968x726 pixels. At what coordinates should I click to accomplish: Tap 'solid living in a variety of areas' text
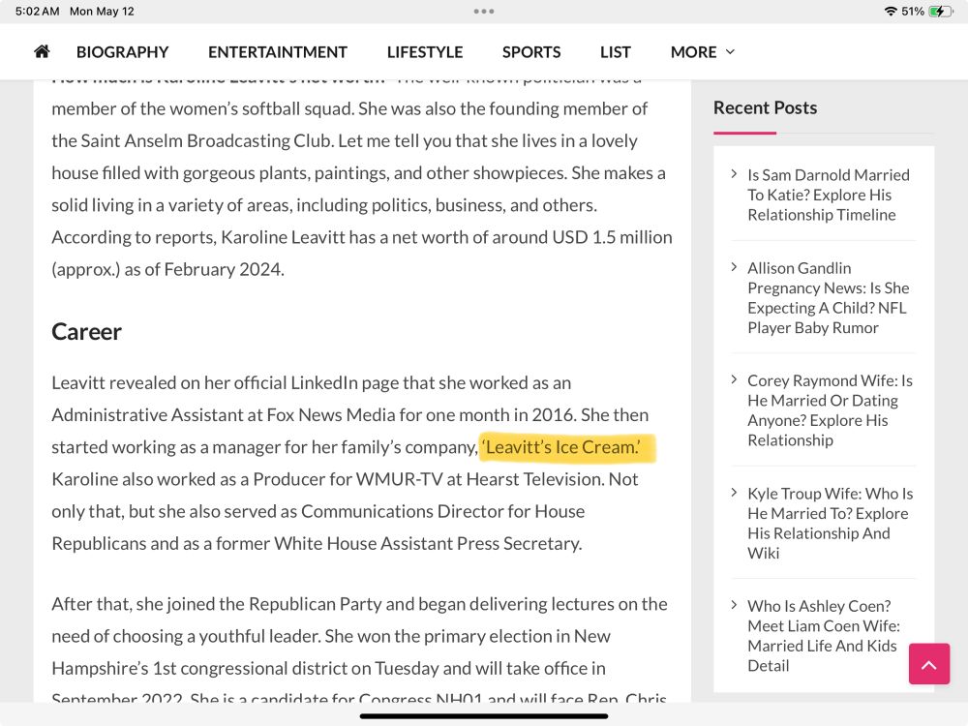click(x=171, y=205)
